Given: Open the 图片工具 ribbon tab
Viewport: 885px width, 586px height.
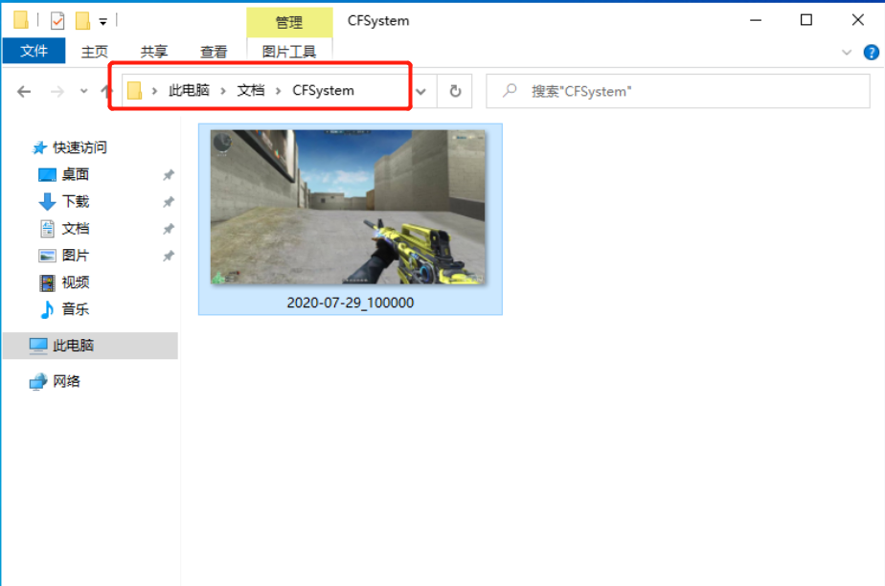Looking at the screenshot, I should [x=289, y=52].
